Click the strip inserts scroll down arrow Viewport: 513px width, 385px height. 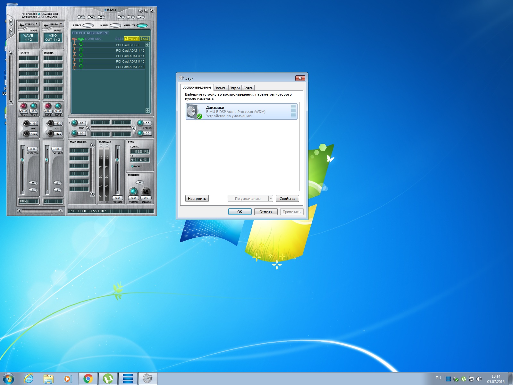tap(11, 102)
